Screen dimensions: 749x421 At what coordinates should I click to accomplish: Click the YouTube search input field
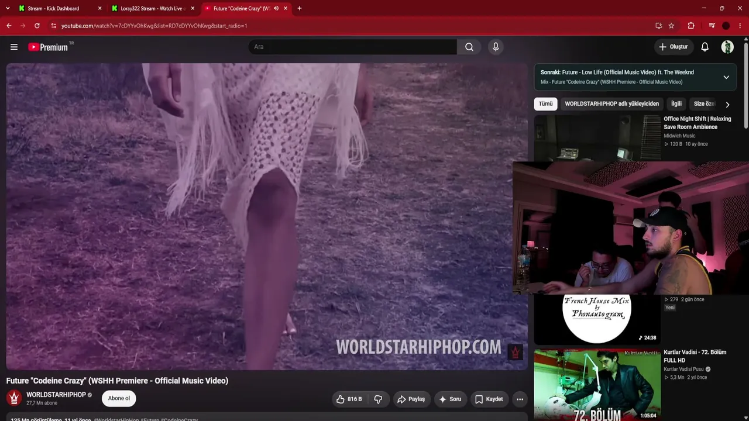point(353,47)
